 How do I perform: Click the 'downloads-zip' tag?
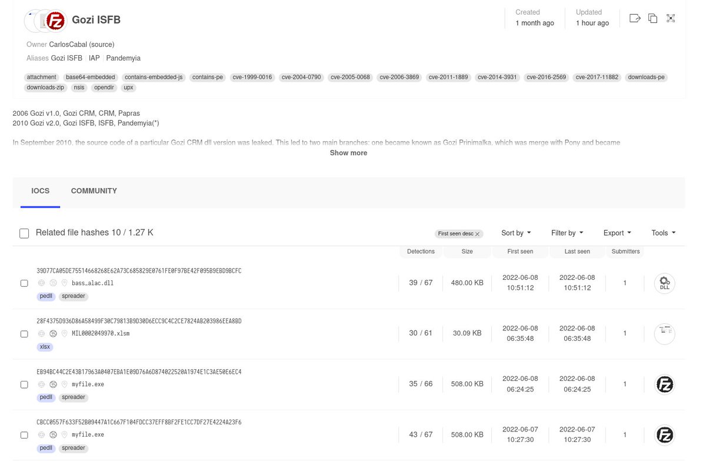click(x=45, y=88)
